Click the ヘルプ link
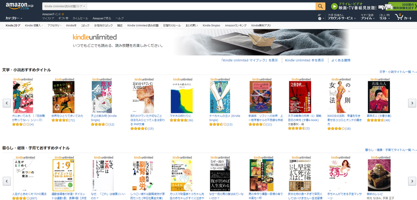This screenshot has height=200, width=417. 120,18
